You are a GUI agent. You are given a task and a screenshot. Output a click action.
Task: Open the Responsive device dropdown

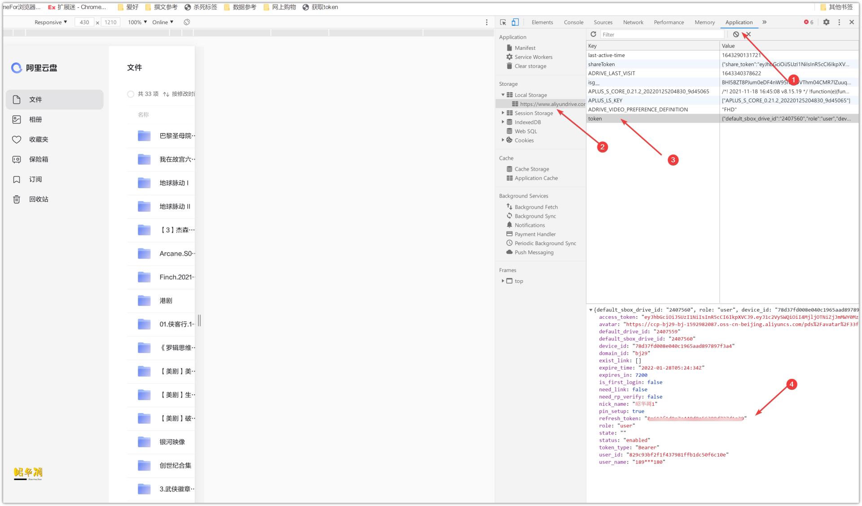pos(51,22)
